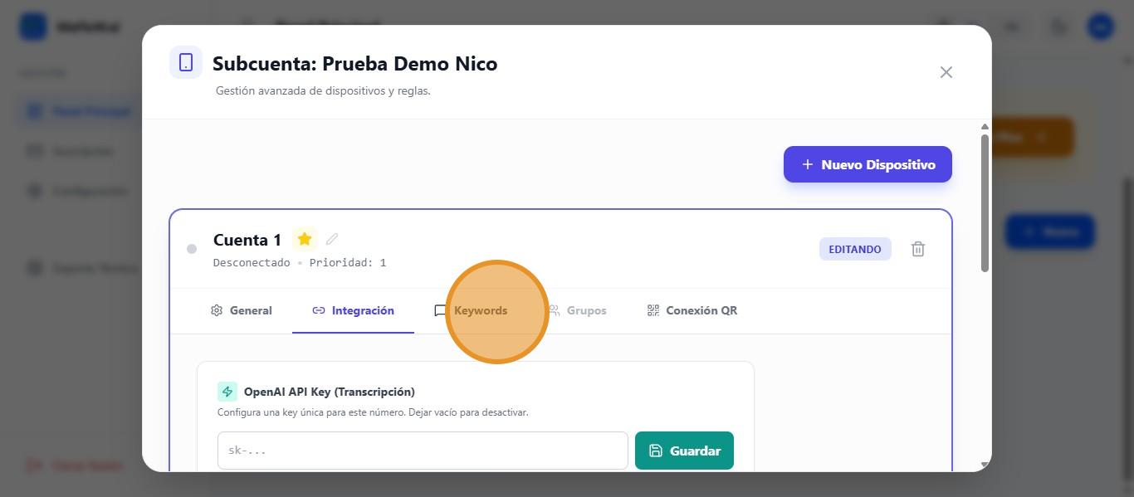Delete device with the trash icon
The height and width of the screenshot is (497, 1134).
918,249
